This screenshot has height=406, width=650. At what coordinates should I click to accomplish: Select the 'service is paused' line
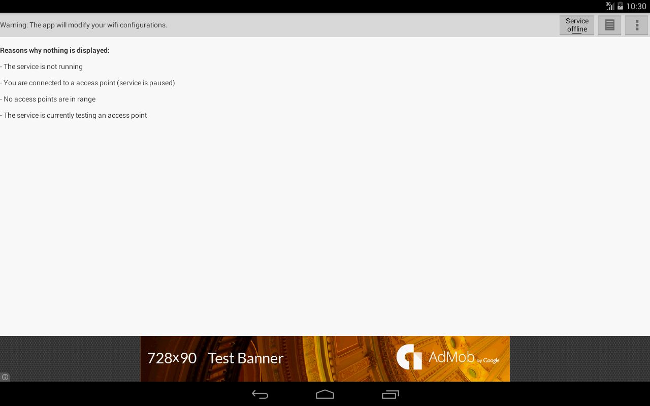88,83
